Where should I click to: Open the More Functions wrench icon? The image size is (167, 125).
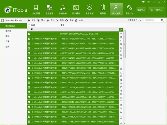[x=129, y=7]
